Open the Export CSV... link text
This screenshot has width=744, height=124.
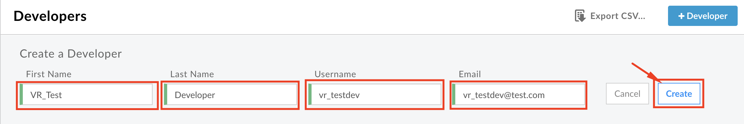618,16
